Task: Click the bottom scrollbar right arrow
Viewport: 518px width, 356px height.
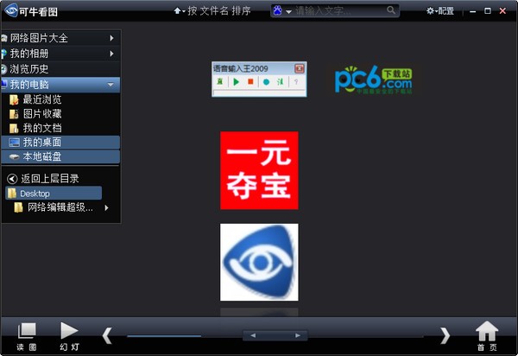Action: [x=298, y=335]
